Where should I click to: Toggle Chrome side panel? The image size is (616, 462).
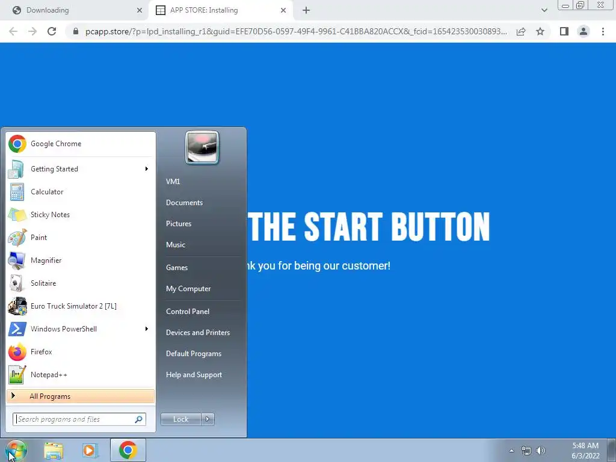[x=564, y=31]
